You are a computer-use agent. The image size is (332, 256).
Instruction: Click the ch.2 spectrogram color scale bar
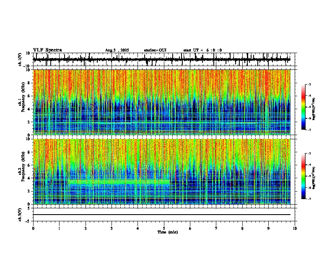[303, 176]
